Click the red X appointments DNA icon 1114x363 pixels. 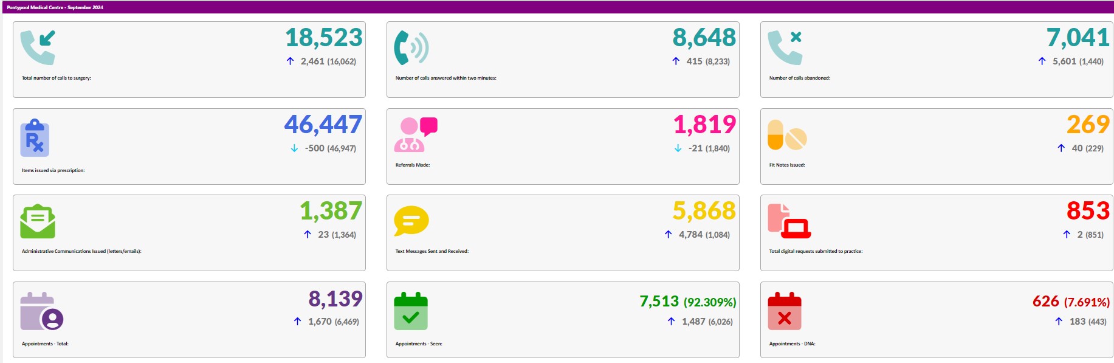click(785, 311)
